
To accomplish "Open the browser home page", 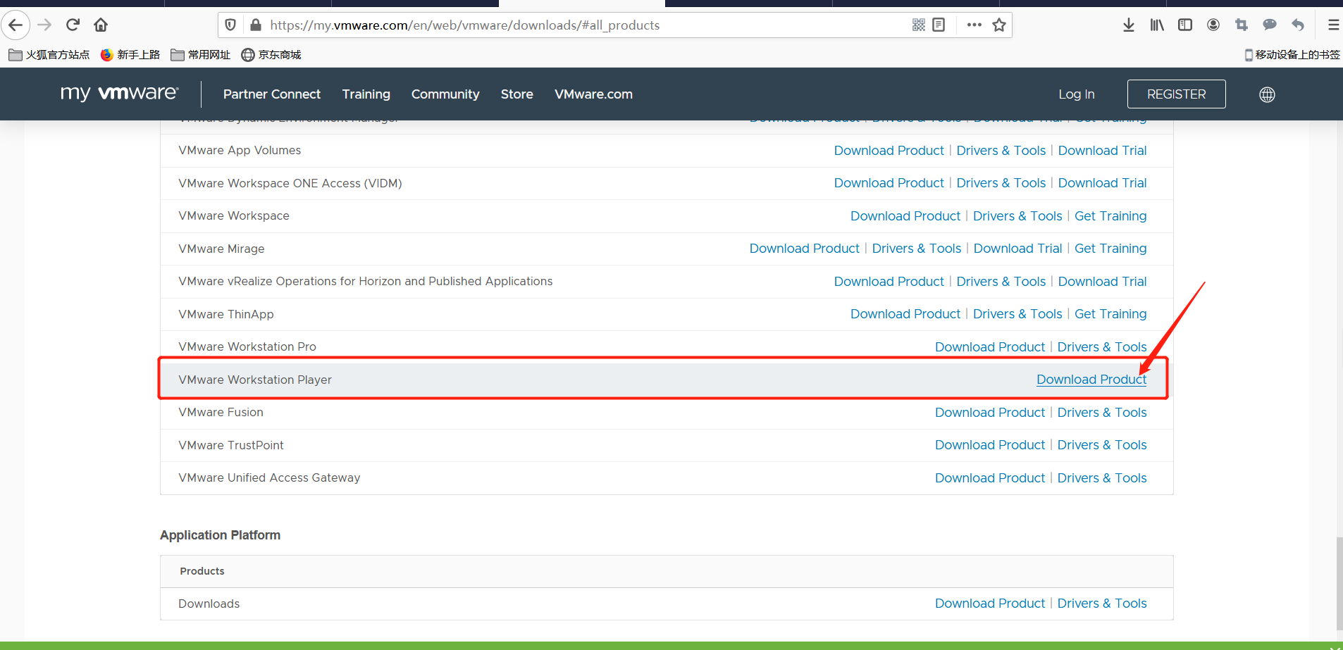I will 101,25.
